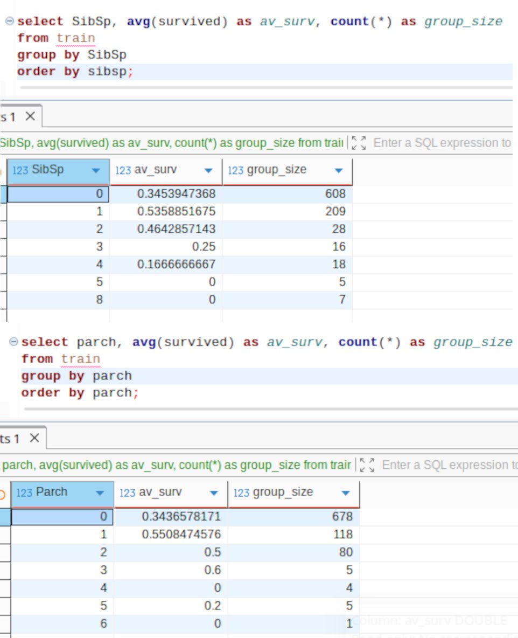This screenshot has height=638, width=518.
Task: Click the 123 type icon on the SibSp column
Action: pos(20,170)
